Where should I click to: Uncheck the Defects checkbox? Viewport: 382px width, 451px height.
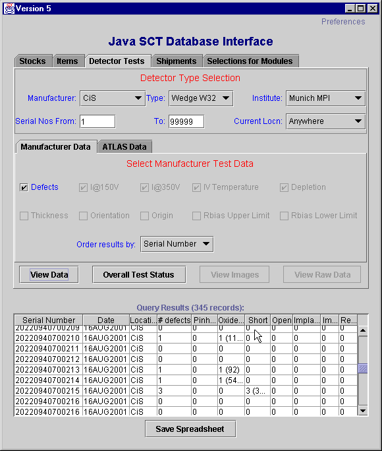click(24, 187)
